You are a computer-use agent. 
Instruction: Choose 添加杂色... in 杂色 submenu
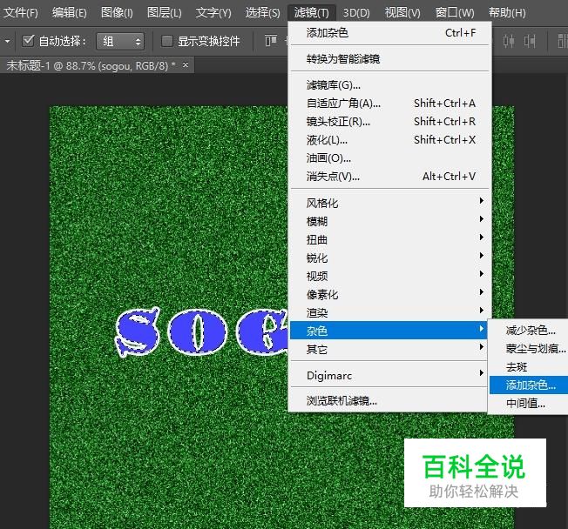(529, 385)
